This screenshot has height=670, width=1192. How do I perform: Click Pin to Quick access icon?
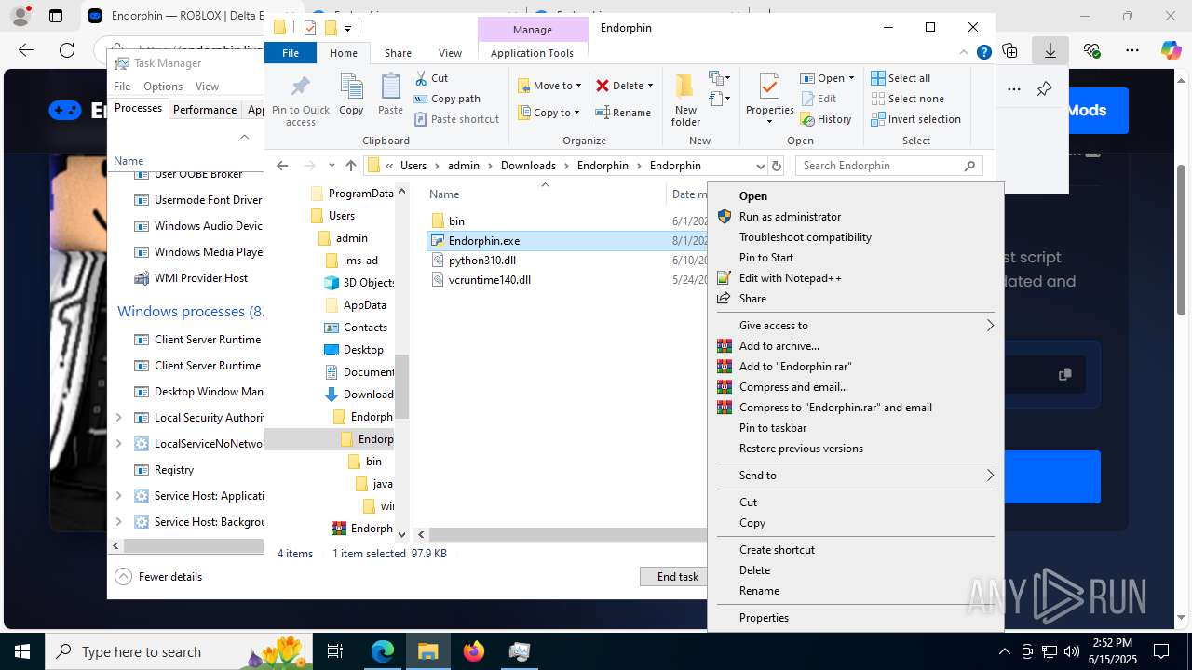click(300, 87)
